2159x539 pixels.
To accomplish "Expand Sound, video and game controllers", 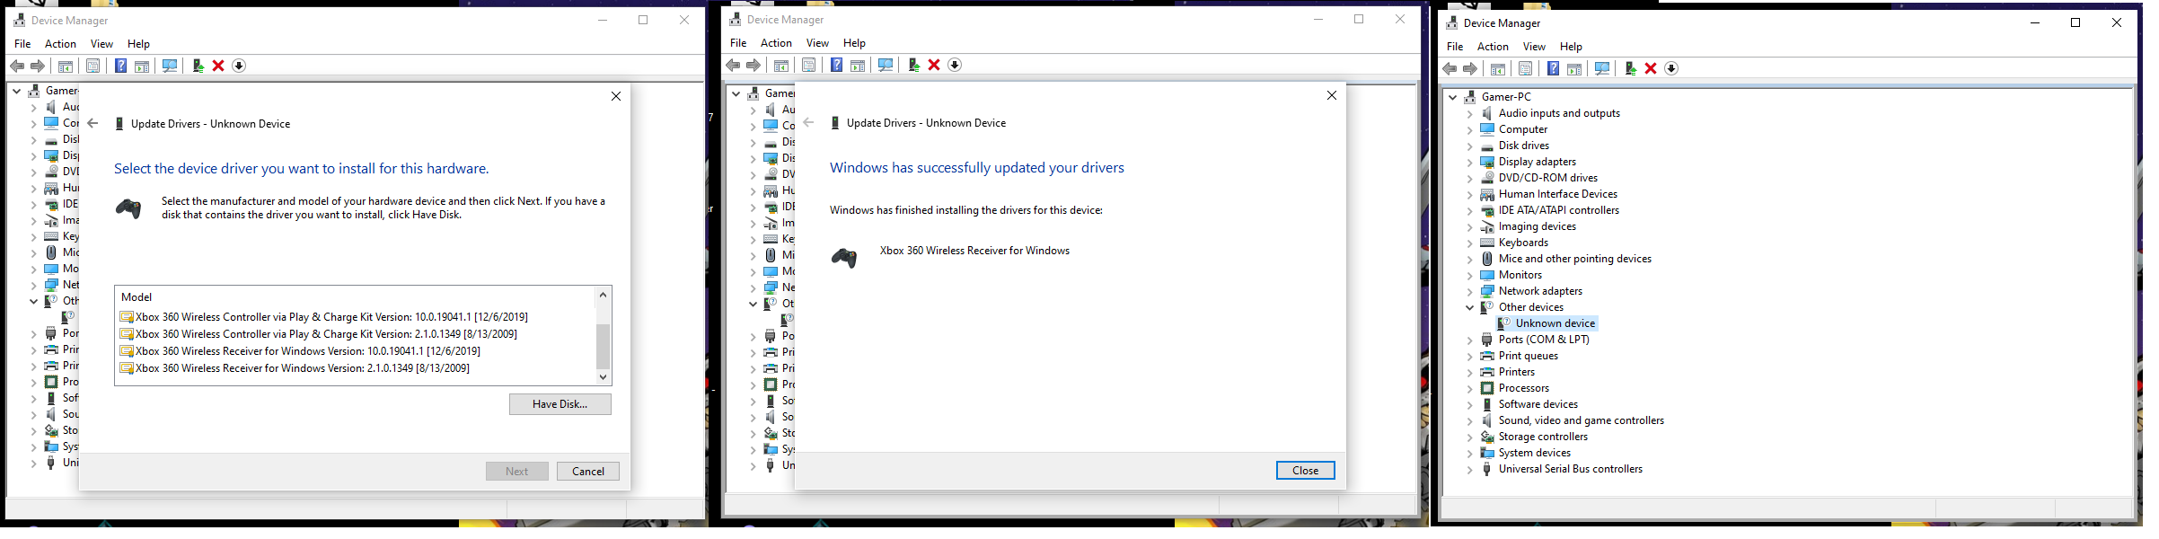I will 1470,420.
